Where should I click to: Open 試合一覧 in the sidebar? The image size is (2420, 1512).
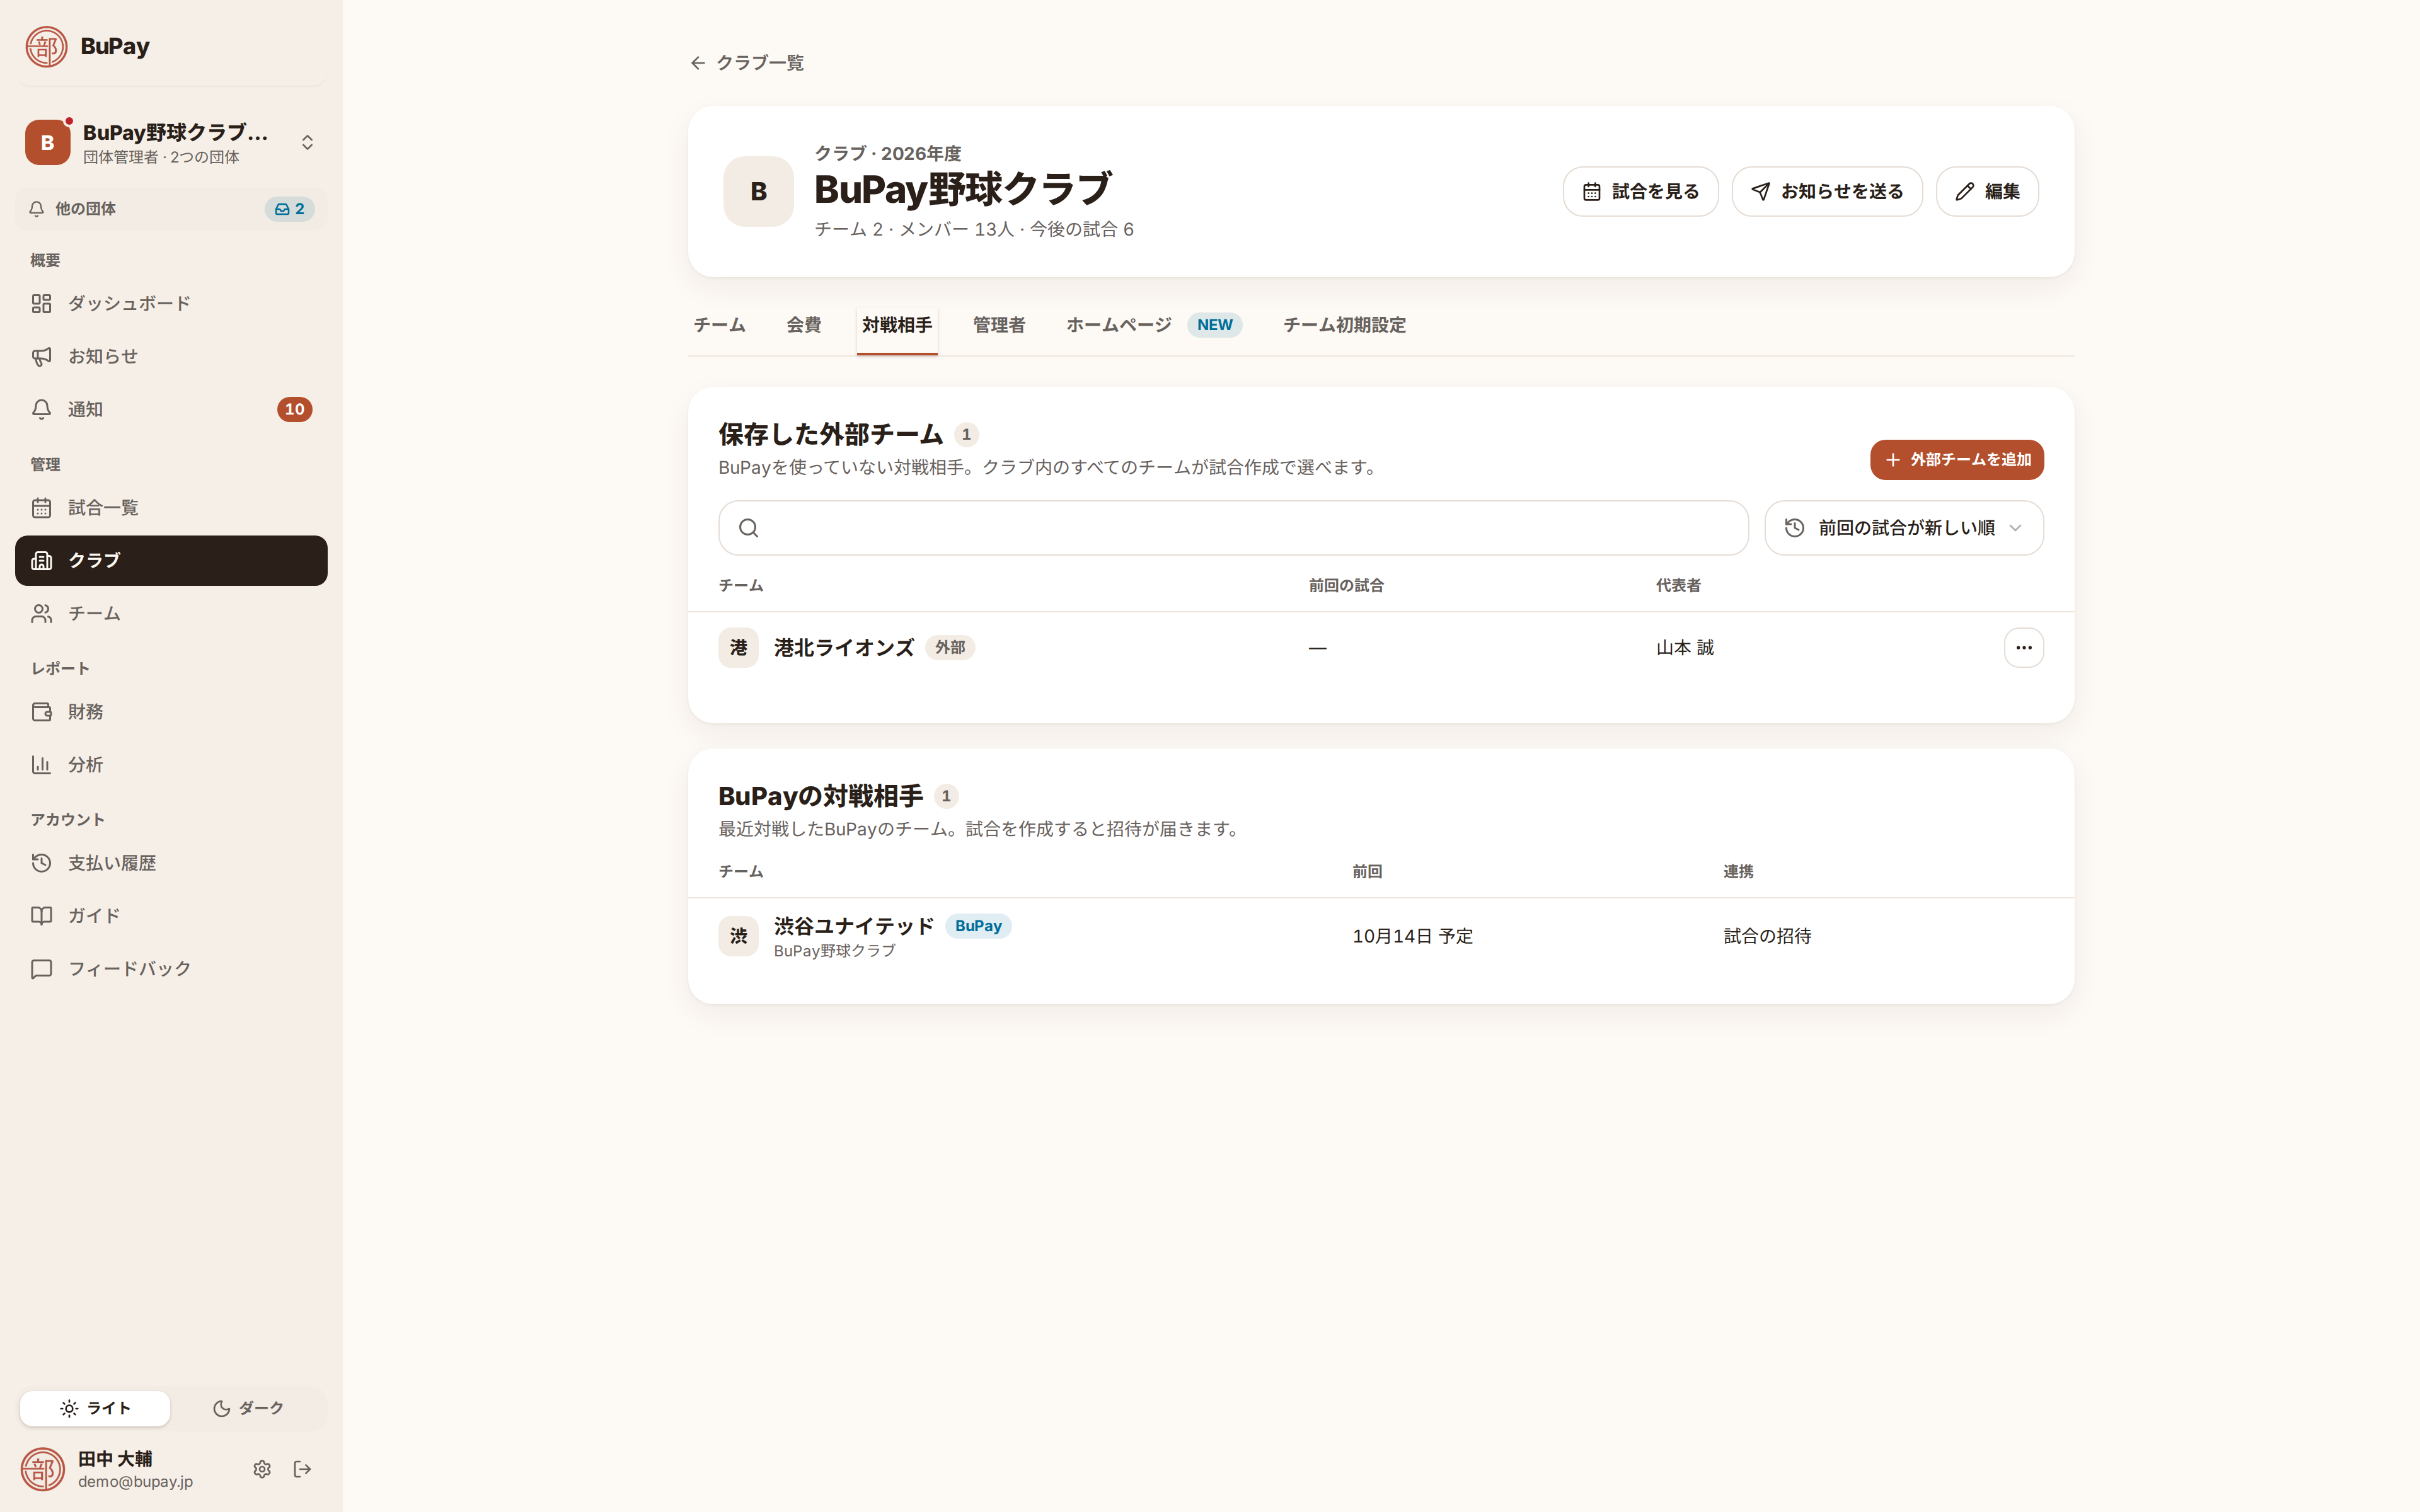[x=171, y=508]
